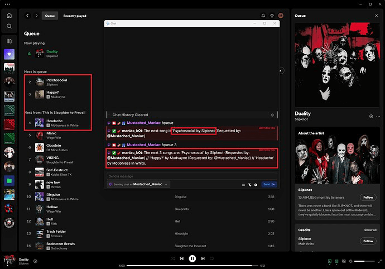Switch to the Recently played tab
This screenshot has height=269, width=385.
(75, 16)
